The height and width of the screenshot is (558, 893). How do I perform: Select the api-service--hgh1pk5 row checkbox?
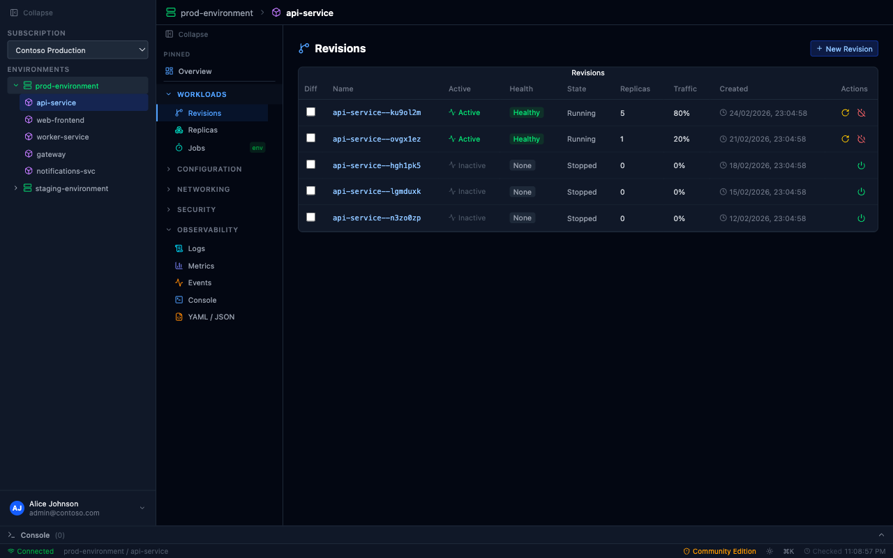(310, 164)
